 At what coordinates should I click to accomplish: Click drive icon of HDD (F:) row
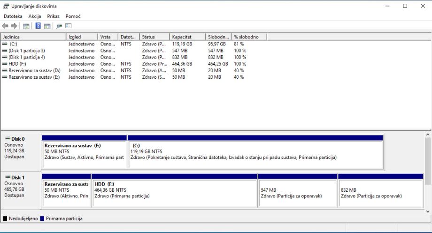click(5, 64)
